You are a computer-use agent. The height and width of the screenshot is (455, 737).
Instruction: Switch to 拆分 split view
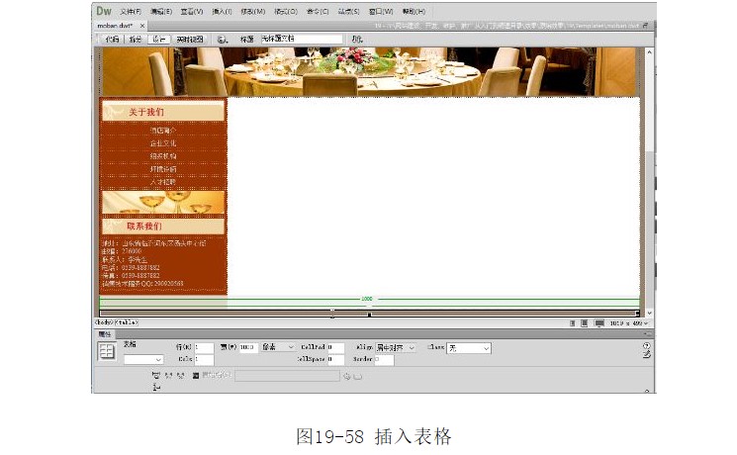click(135, 40)
